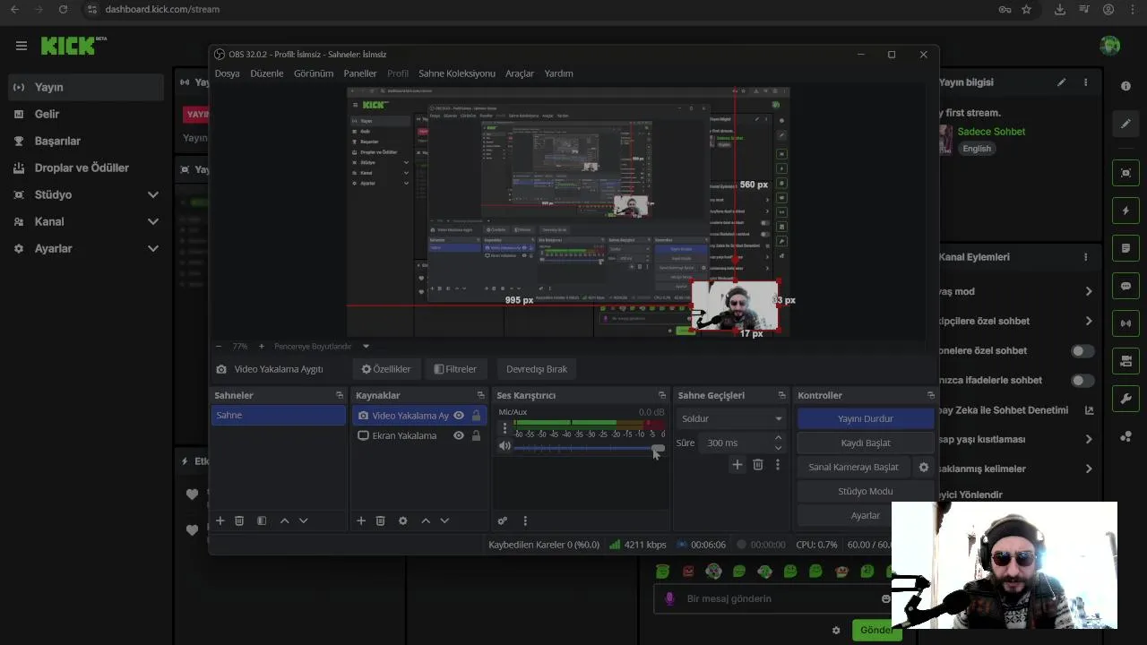Expand the Kanal sidebar section

(x=153, y=221)
